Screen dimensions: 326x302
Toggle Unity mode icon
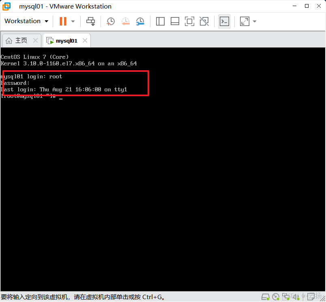204,21
